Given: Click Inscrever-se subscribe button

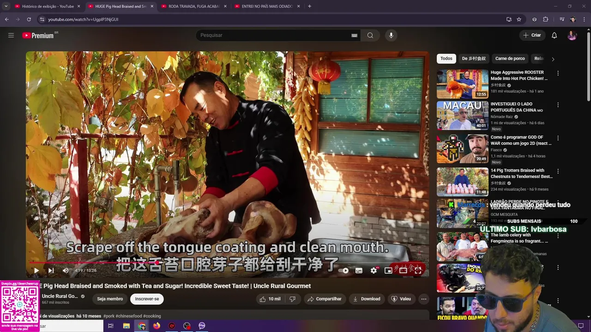Looking at the screenshot, I should 147,299.
